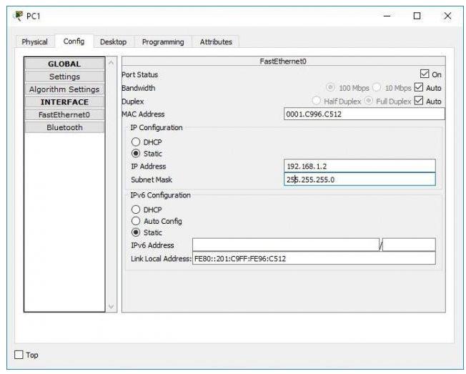Image resolution: width=466 pixels, height=374 pixels.
Task: Close the PC1 window
Action: click(447, 16)
